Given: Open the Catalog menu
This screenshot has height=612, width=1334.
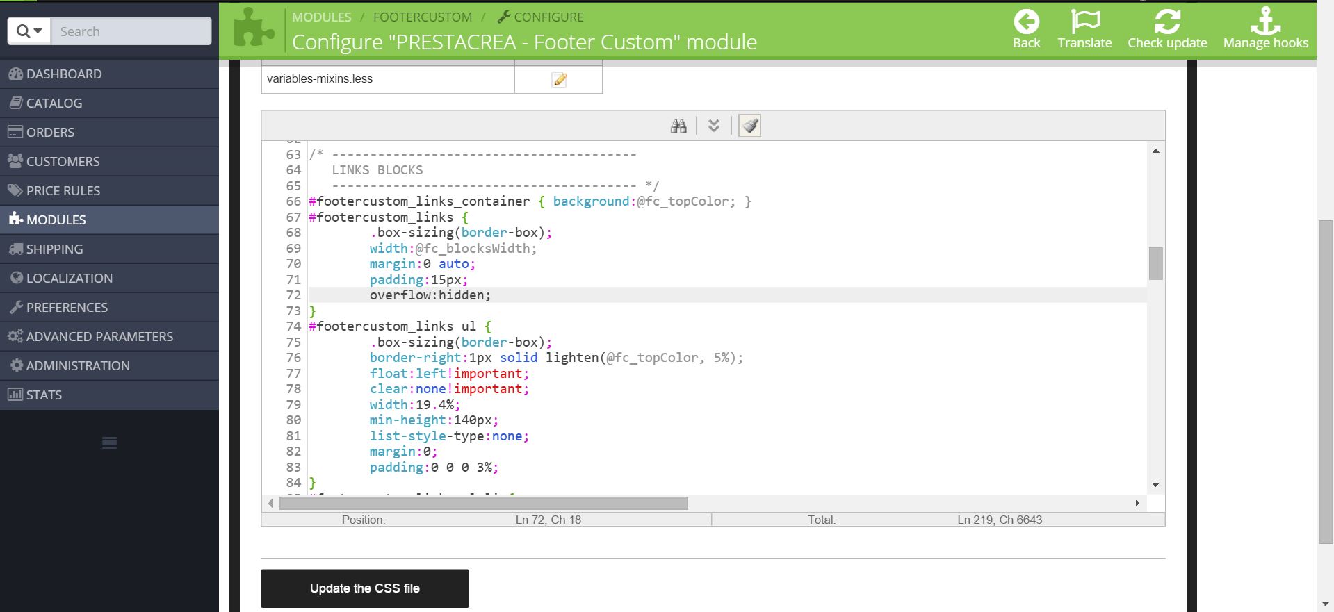Looking at the screenshot, I should click(x=109, y=103).
